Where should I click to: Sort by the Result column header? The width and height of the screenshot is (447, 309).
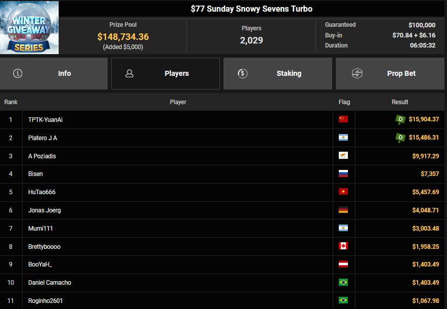(399, 102)
